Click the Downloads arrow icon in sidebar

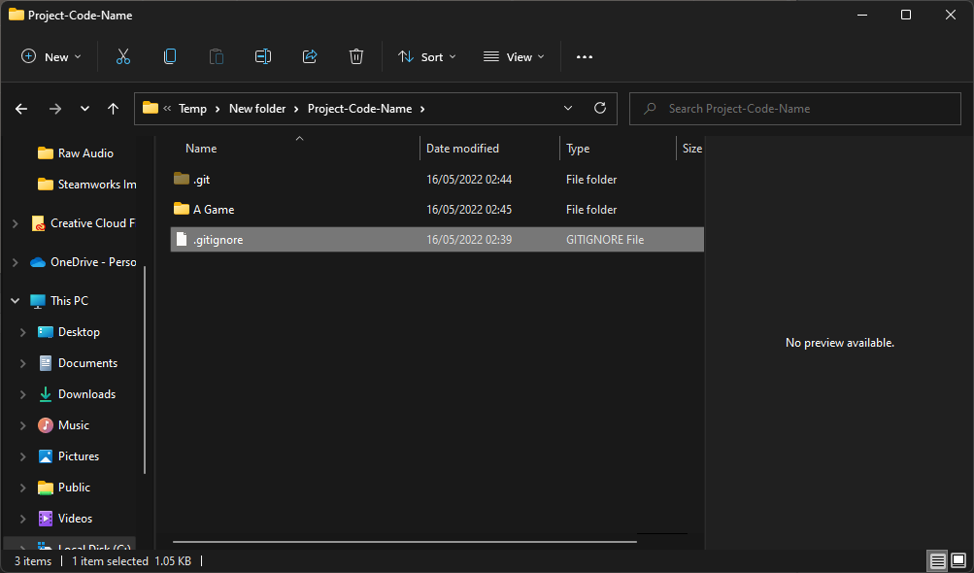(46, 394)
